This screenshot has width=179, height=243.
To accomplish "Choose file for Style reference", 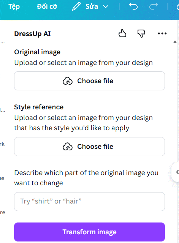I will [x=90, y=147].
